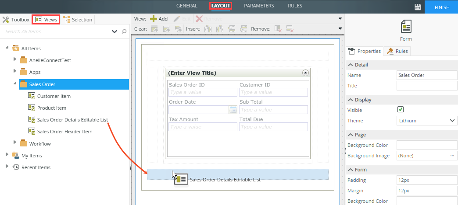This screenshot has height=205, width=458.
Task: Click the Apps folder icon
Action: pos(24,72)
